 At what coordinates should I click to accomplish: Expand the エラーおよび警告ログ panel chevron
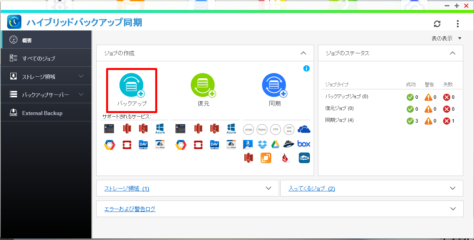coord(453,209)
